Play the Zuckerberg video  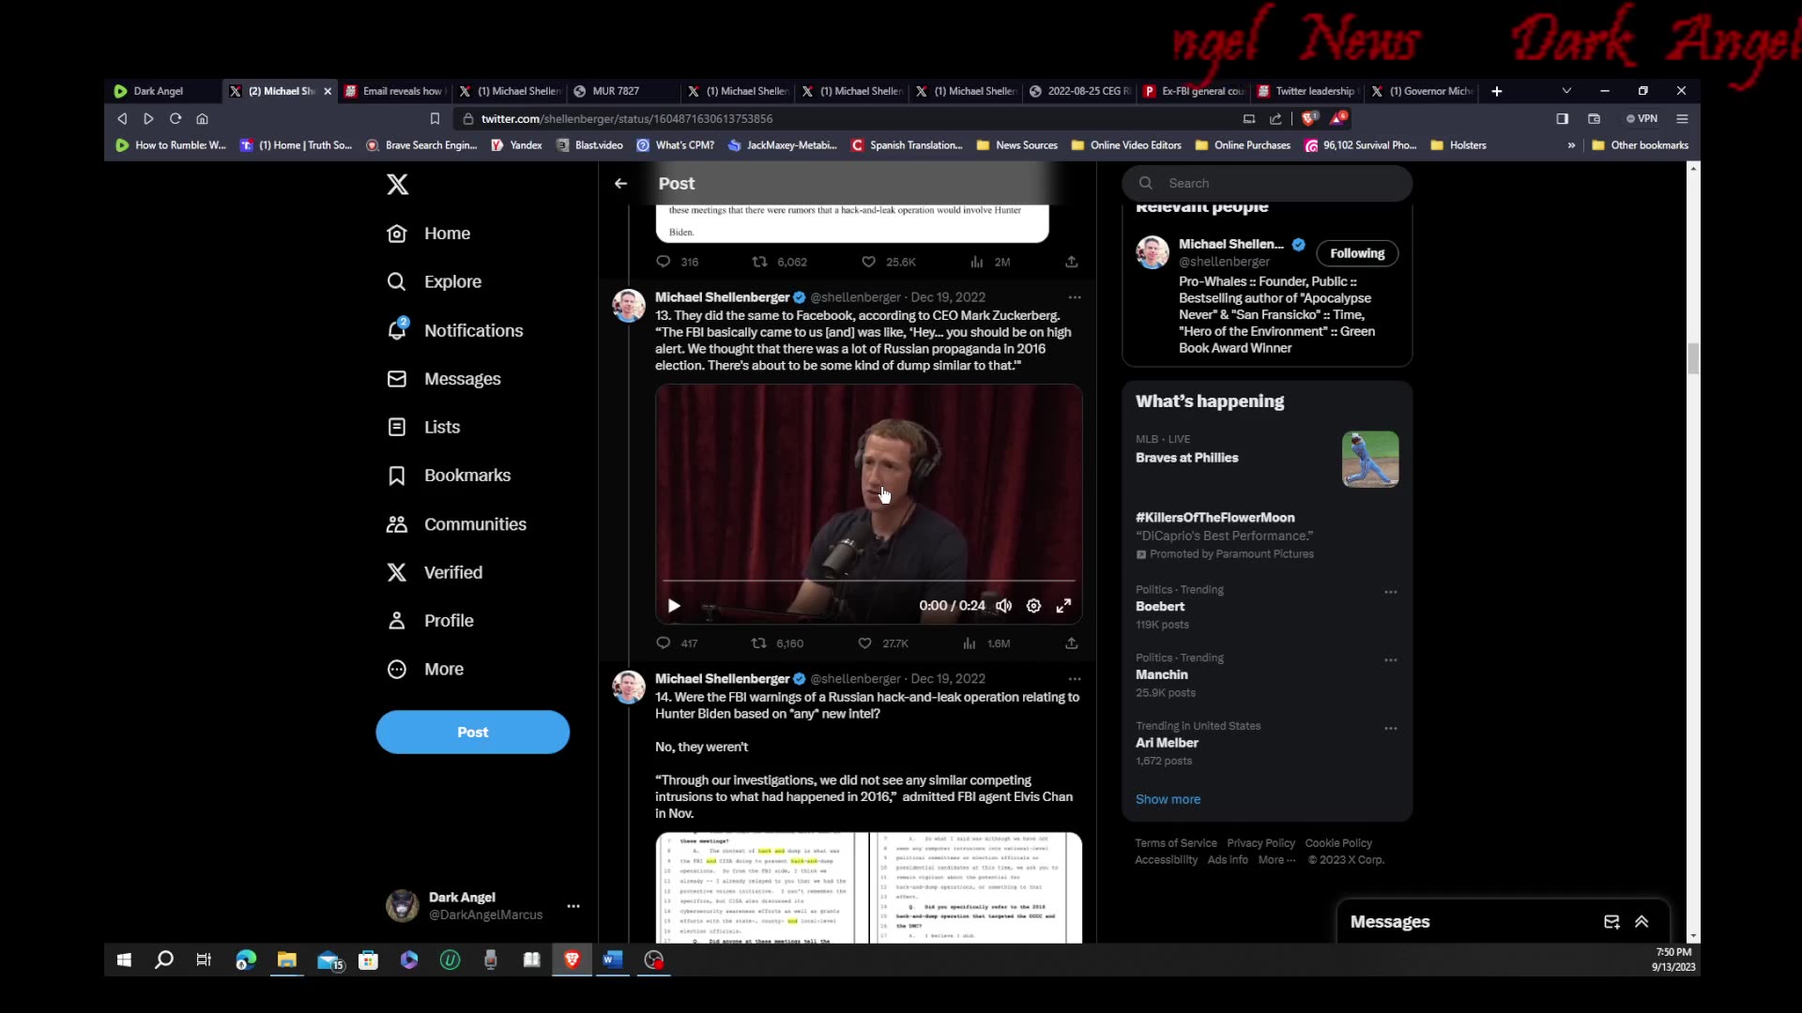[x=674, y=606]
